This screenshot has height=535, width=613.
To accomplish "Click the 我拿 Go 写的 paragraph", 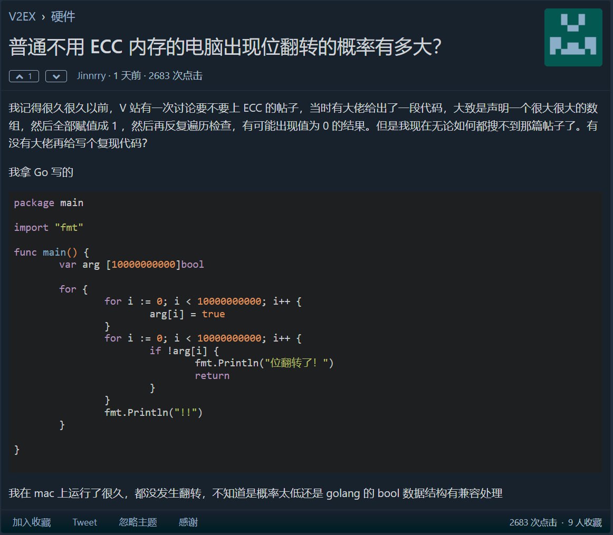I will [x=41, y=172].
